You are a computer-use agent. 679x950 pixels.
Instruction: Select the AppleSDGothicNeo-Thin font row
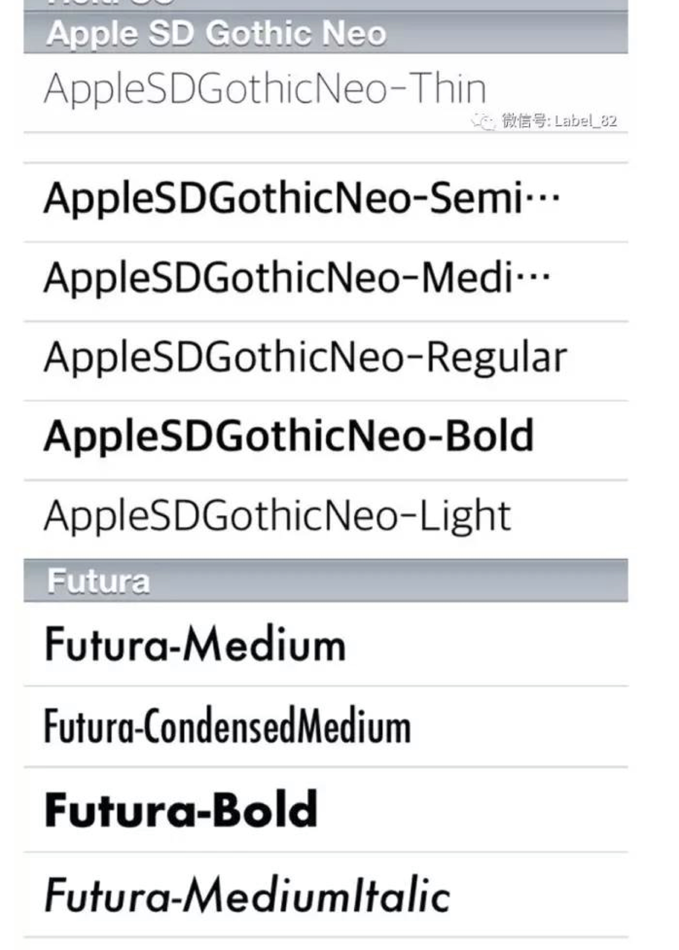click(x=265, y=89)
